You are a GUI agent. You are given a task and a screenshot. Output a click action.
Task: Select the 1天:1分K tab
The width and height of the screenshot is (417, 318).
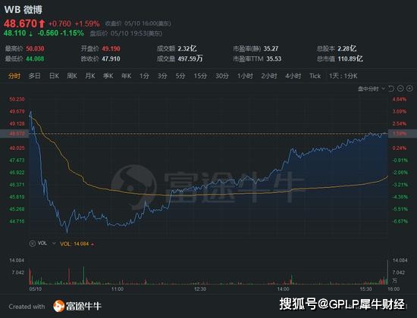click(343, 76)
